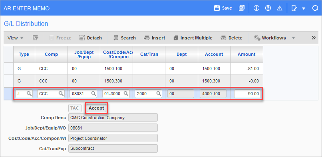
Task: Click the Delete toolbar button
Action: coord(231,38)
